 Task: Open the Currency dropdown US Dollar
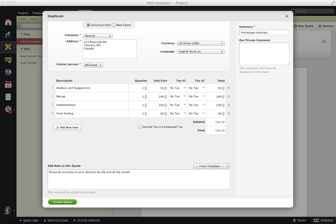click(x=201, y=43)
